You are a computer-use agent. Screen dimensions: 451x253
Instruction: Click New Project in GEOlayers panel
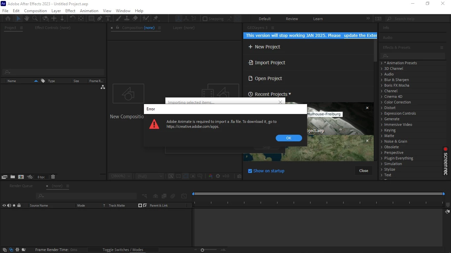coord(264,47)
